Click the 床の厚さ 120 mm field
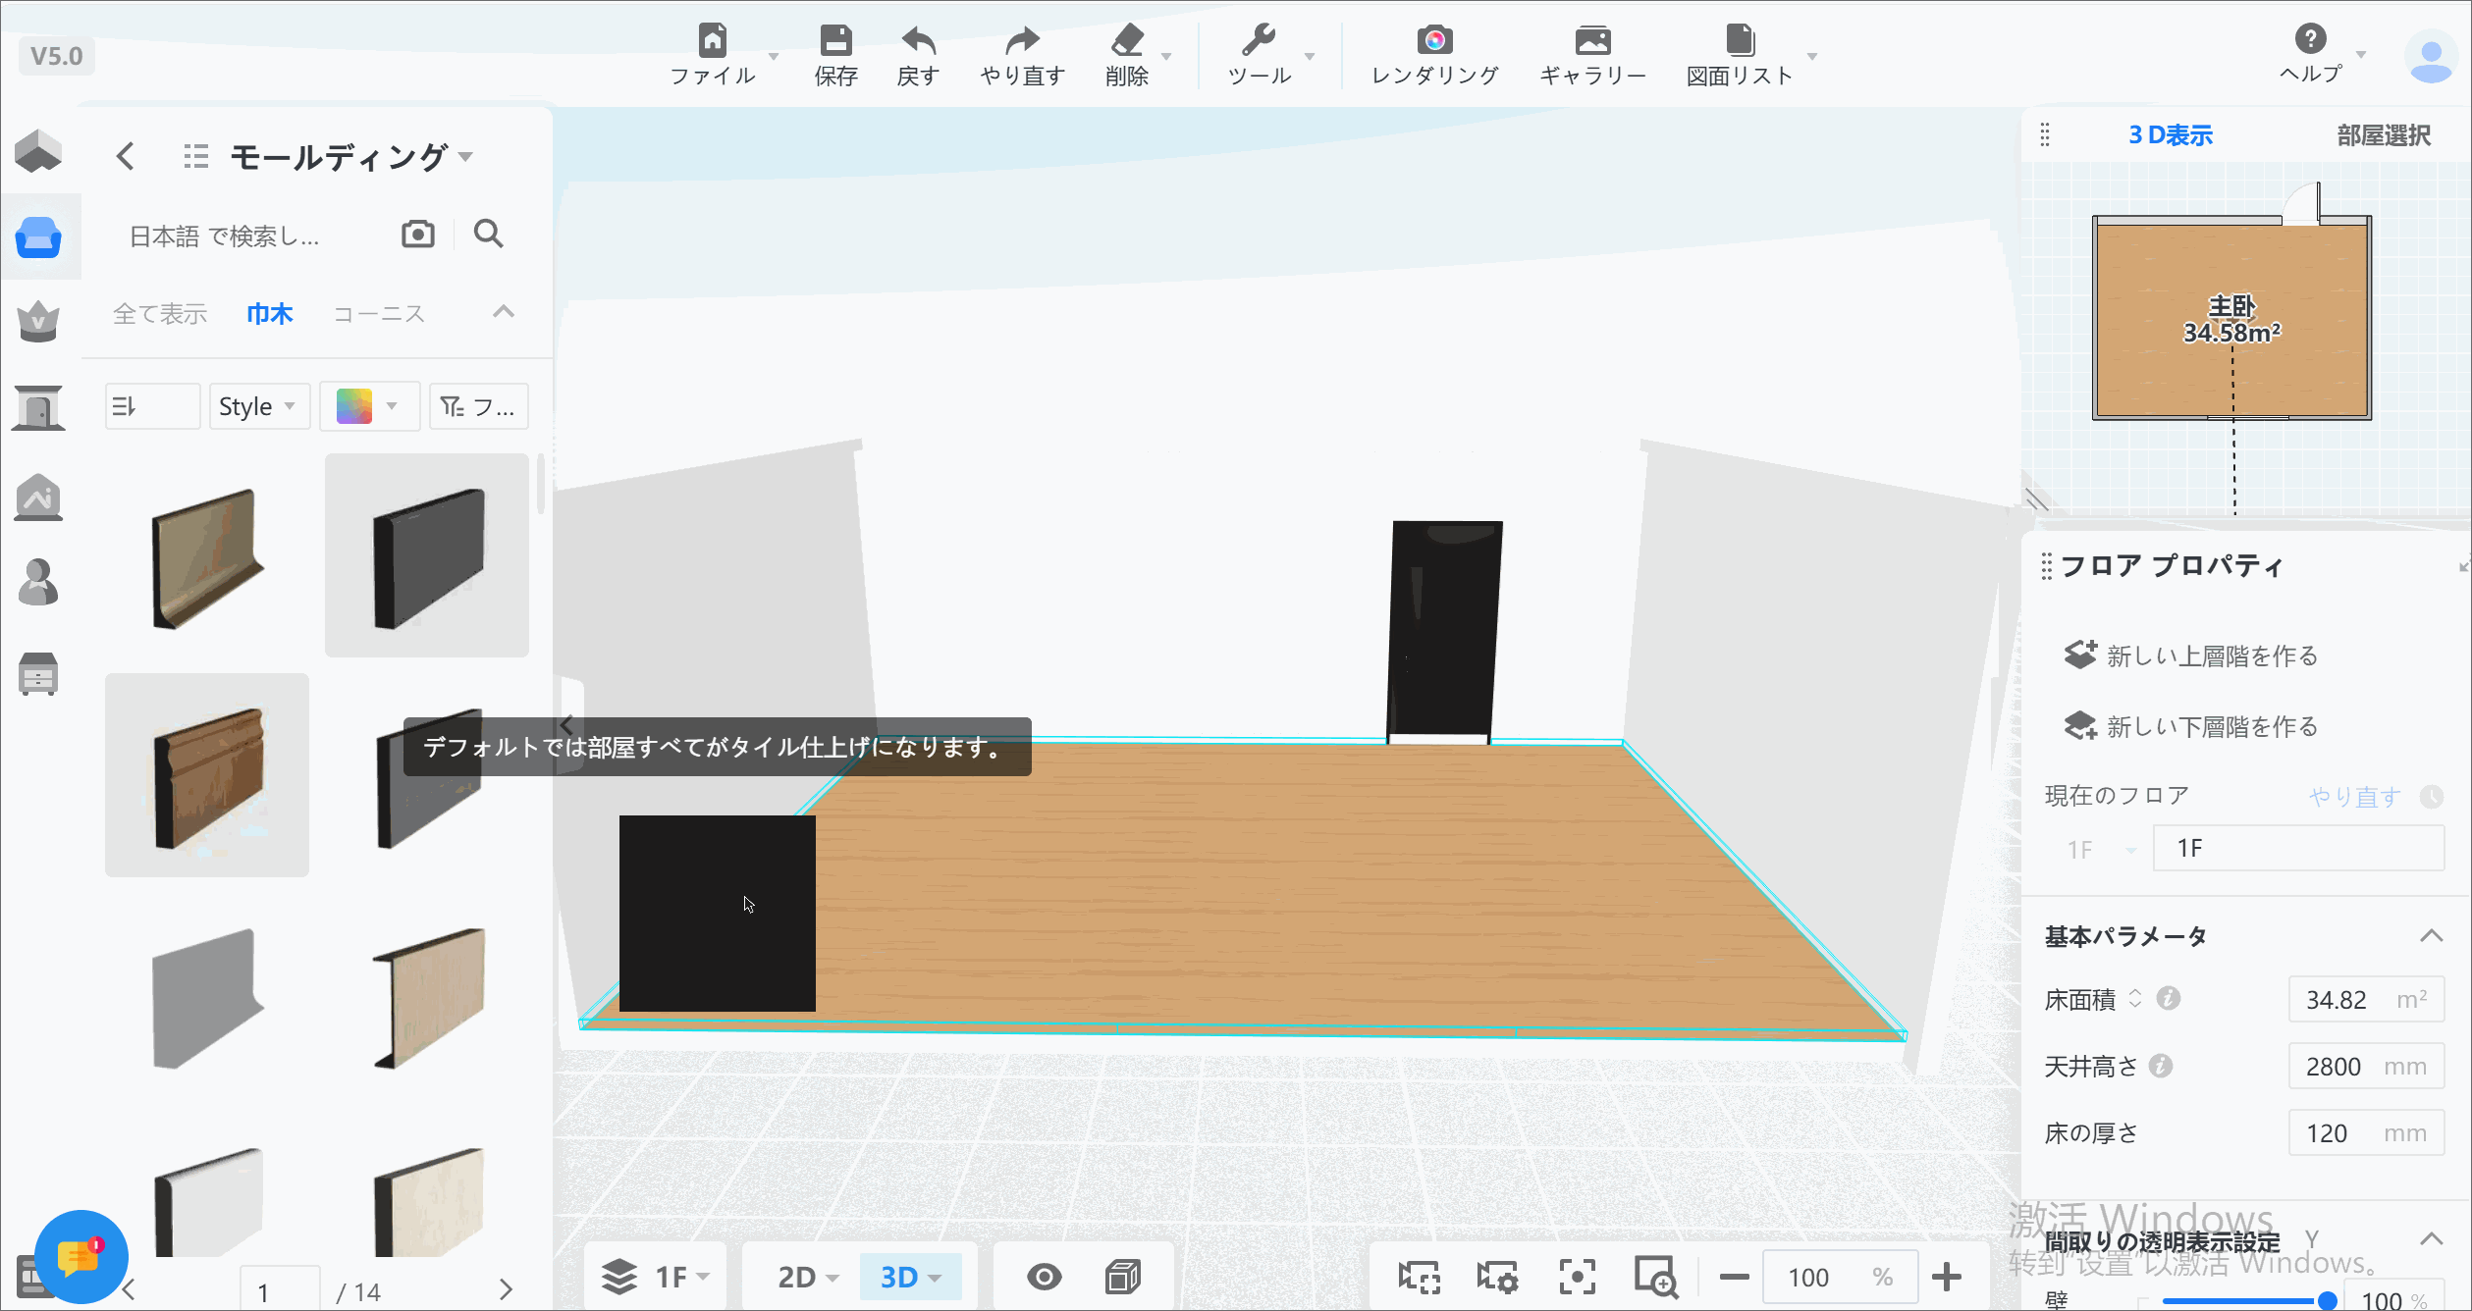 pos(2366,1133)
